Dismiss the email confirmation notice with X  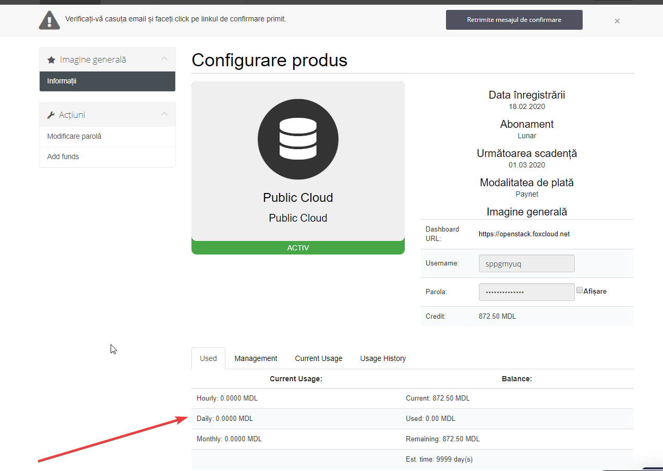617,21
